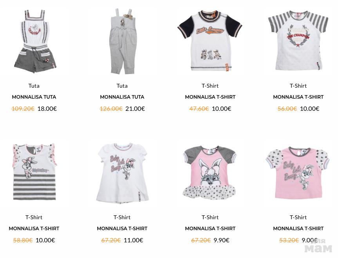Image resolution: width=338 pixels, height=258 pixels.
Task: Click the 10.00€ price under 58.80€ item
Action: coord(45,240)
